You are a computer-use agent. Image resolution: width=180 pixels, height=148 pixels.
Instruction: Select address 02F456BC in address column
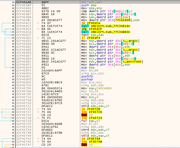[23, 20]
